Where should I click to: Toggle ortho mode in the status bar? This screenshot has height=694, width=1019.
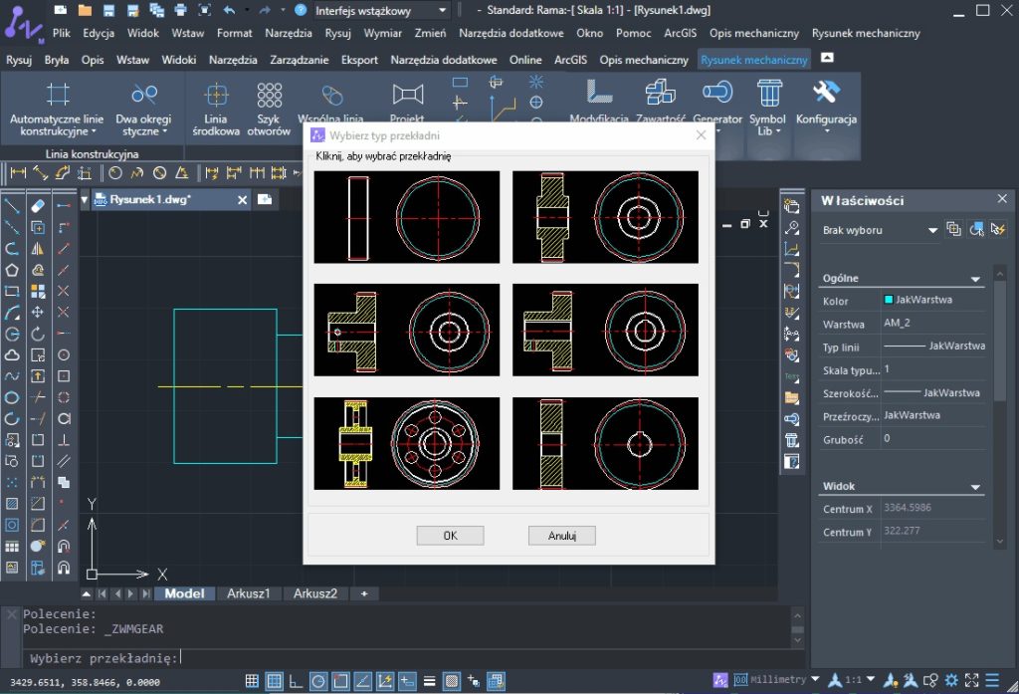coord(297,681)
